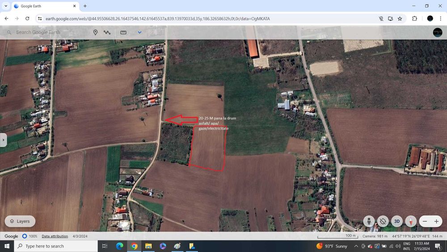This screenshot has height=252, width=447.
Task: Switch to 3D view
Action: (397, 221)
